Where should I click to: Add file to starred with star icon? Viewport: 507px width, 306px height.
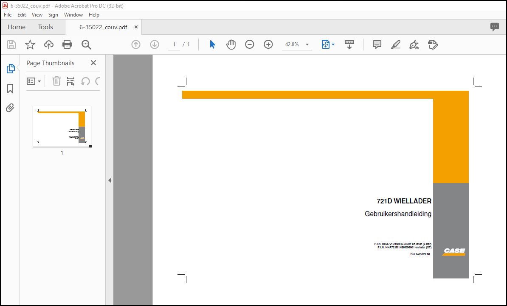point(30,45)
